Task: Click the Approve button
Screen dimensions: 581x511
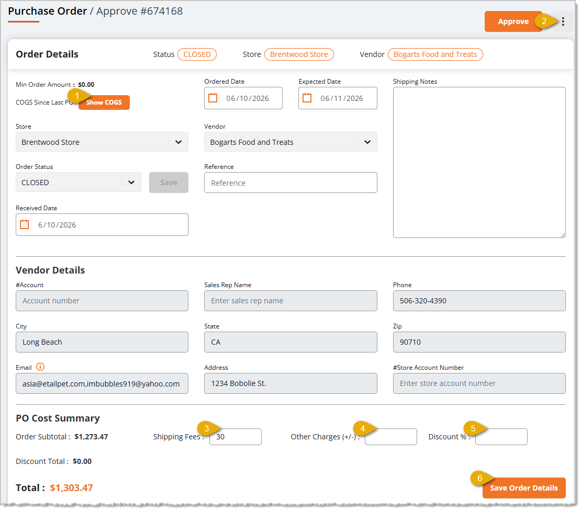Action: click(x=513, y=21)
